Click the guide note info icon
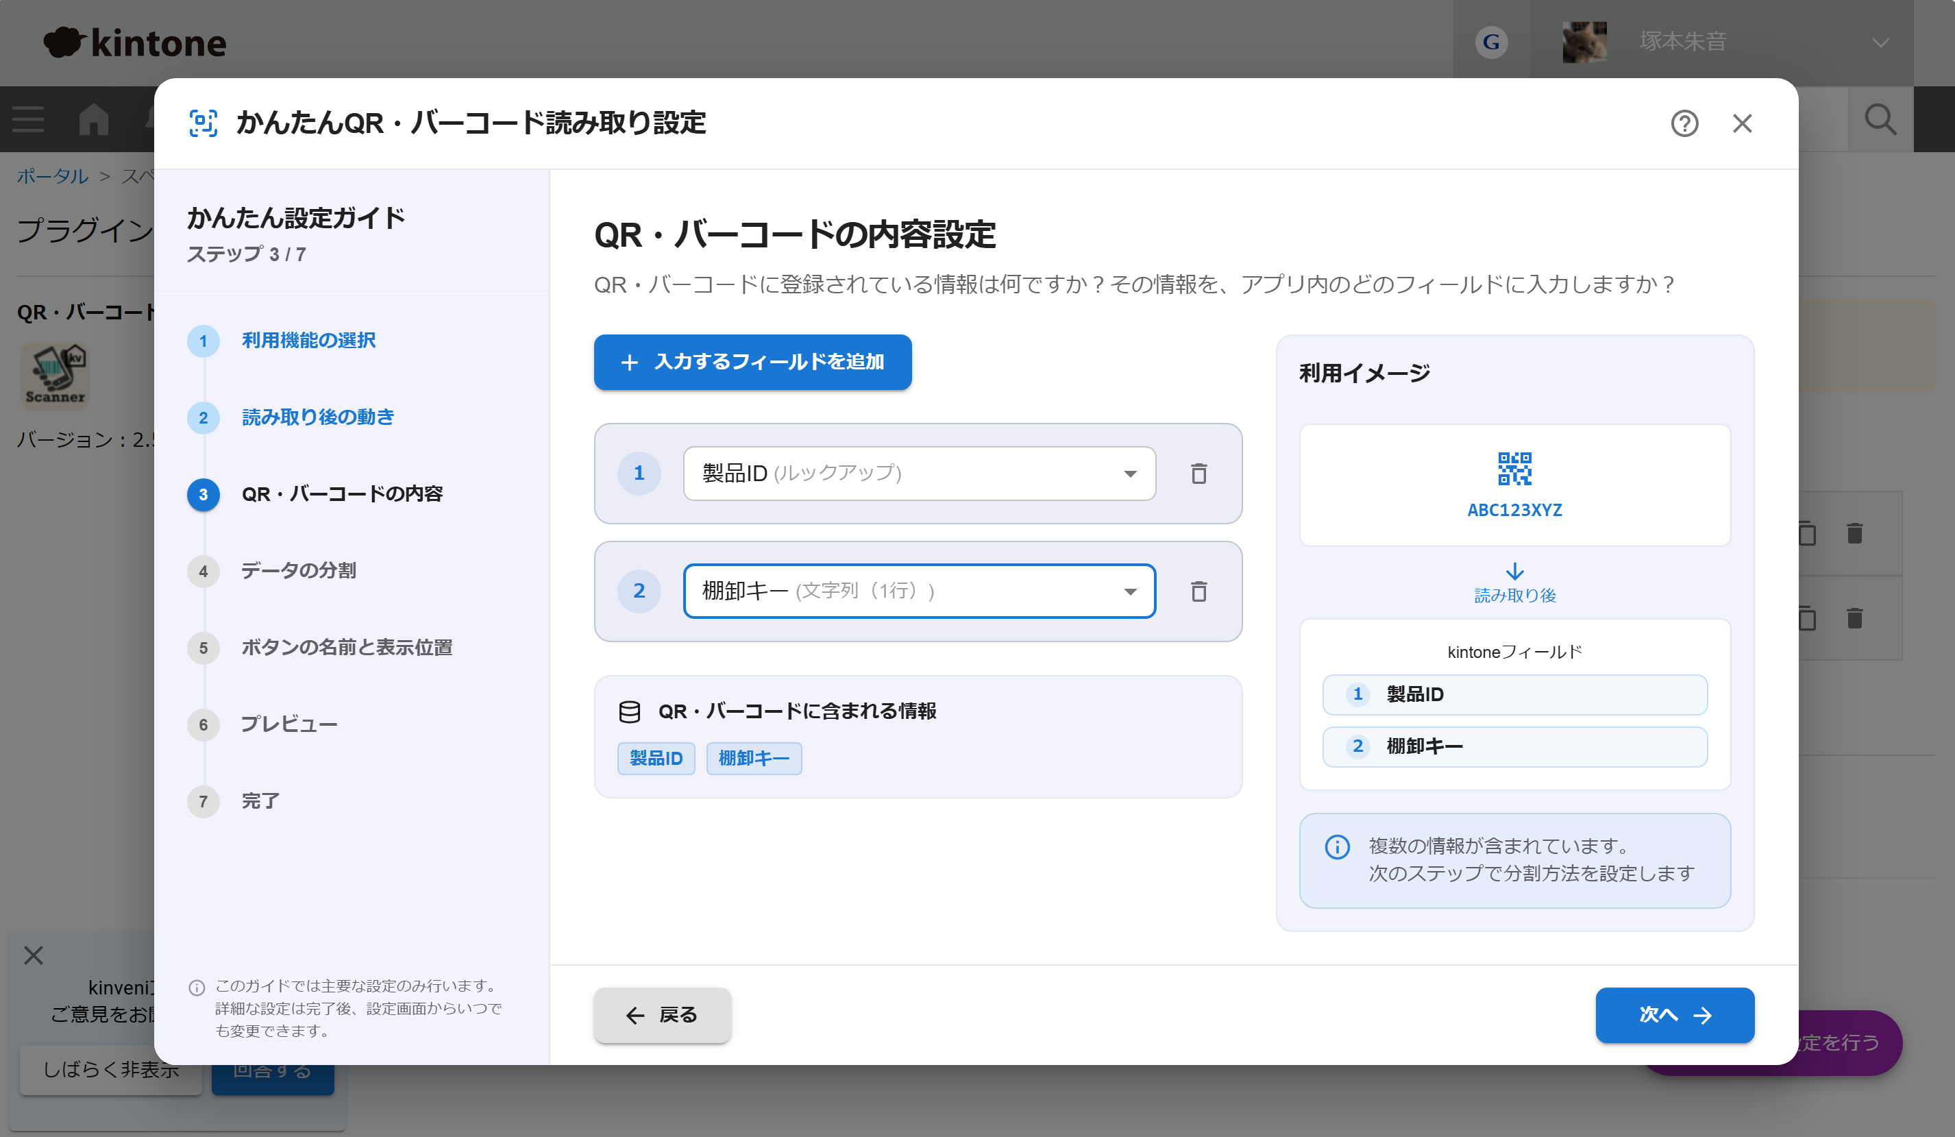This screenshot has height=1137, width=1955. (x=196, y=987)
